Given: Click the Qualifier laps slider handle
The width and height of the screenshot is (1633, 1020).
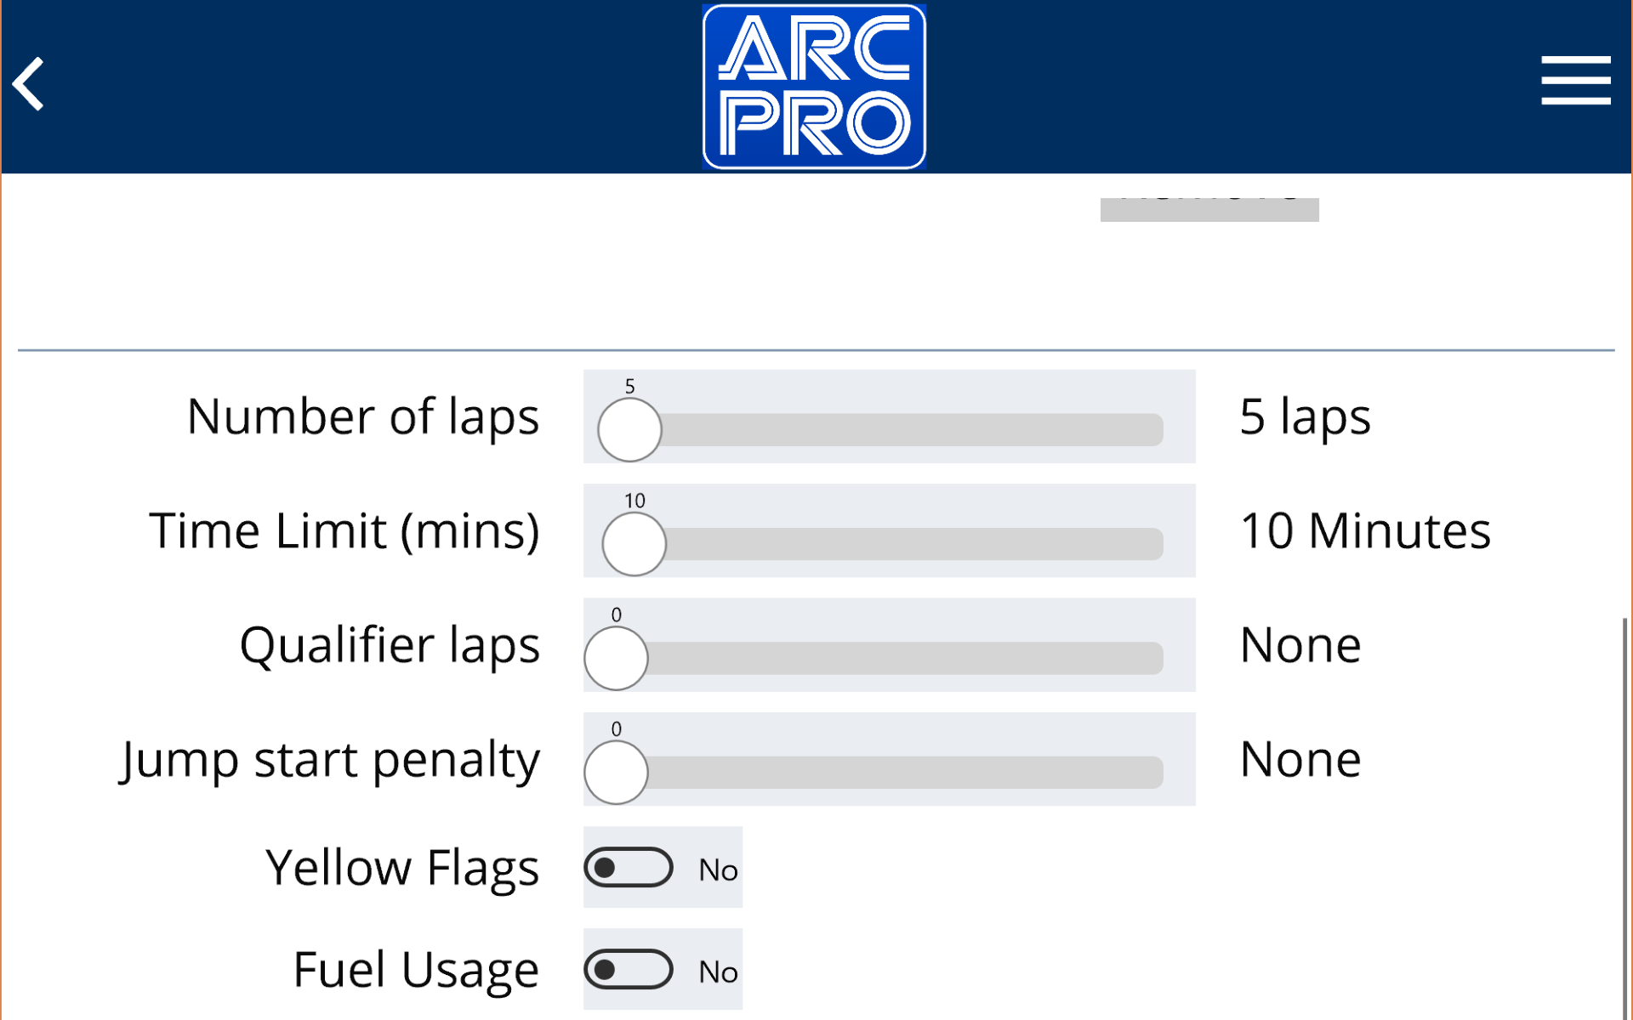Looking at the screenshot, I should pos(616,657).
